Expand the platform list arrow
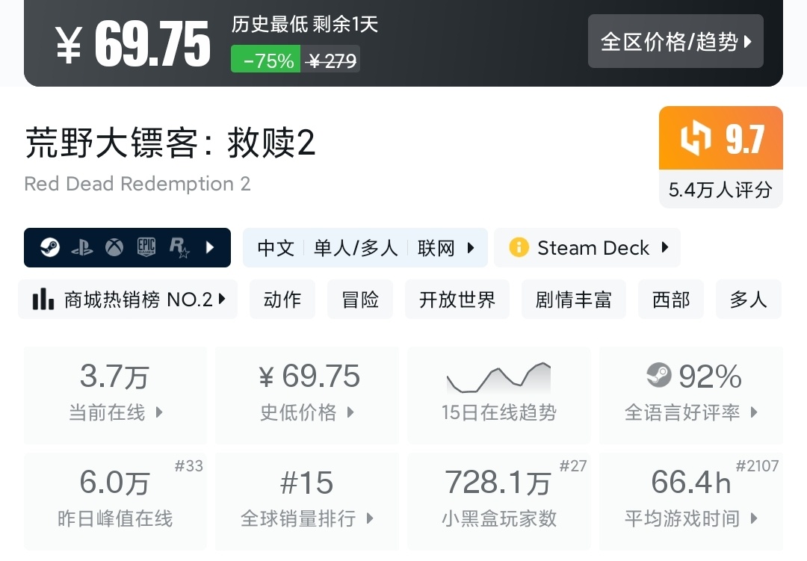The width and height of the screenshot is (807, 561). (210, 247)
